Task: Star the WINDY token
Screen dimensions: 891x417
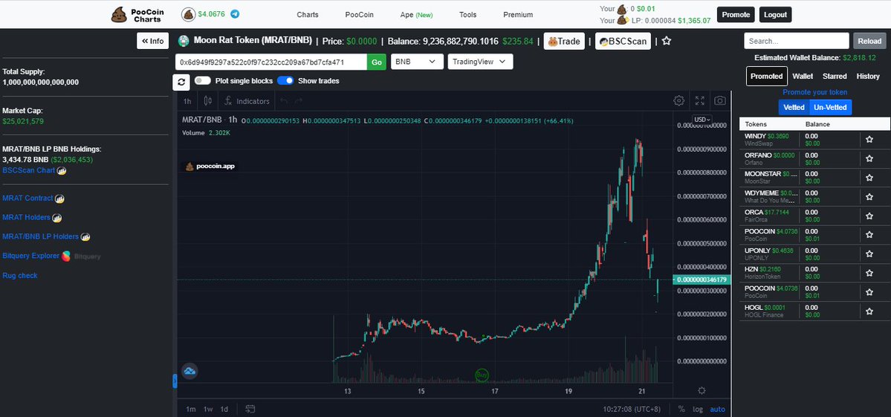Action: 869,140
